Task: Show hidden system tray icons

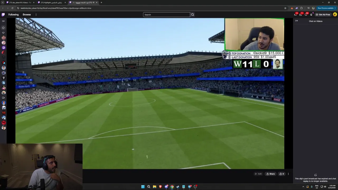Action: click(x=303, y=187)
